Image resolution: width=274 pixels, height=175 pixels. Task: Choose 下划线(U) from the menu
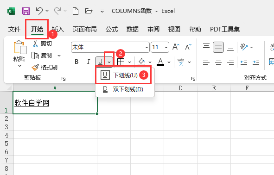[125, 75]
